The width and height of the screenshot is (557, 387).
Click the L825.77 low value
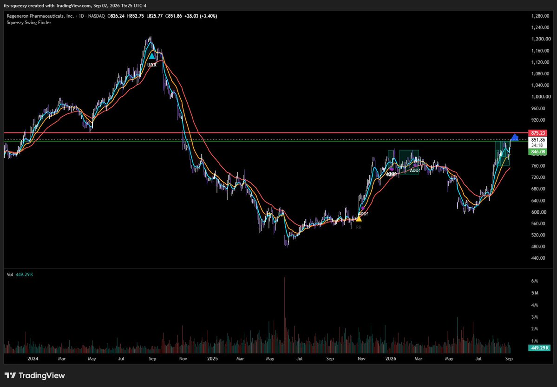pyautogui.click(x=154, y=16)
